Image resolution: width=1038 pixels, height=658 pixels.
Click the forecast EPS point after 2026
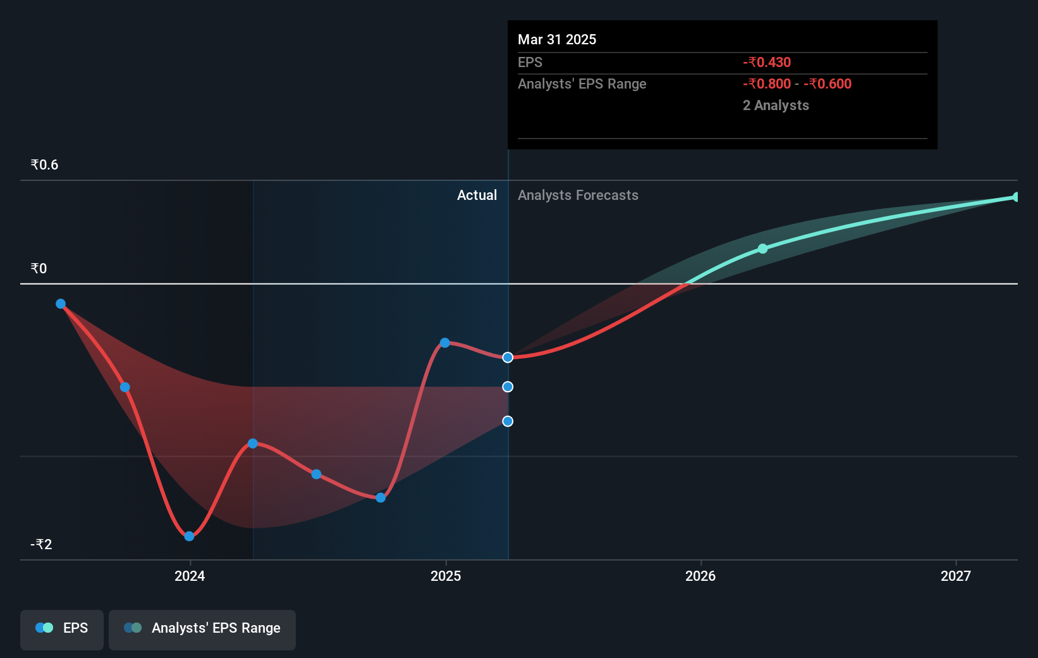(763, 249)
